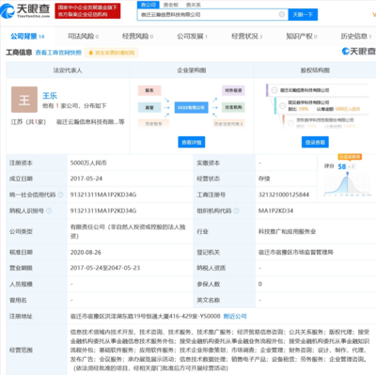Screen dimensions: 376x375
Task: Select the registered address text starting 宿迁市宿豫区
Action: coord(146,316)
